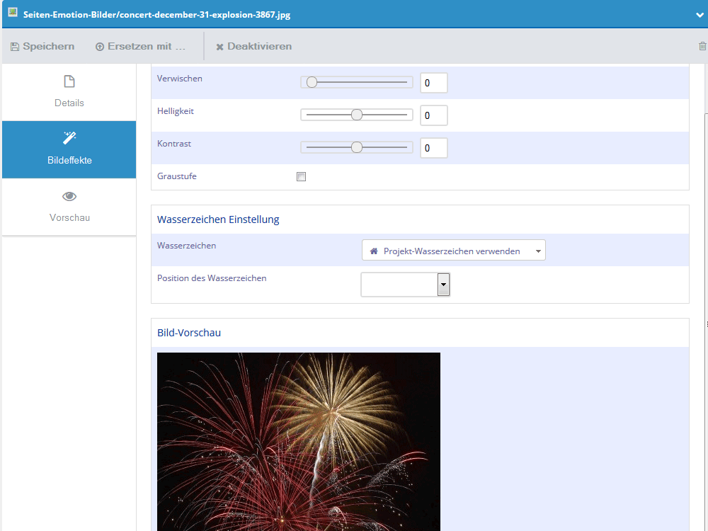Viewport: 708px width, 531px height.
Task: Enable the Graustufe checkbox
Action: [x=301, y=176]
